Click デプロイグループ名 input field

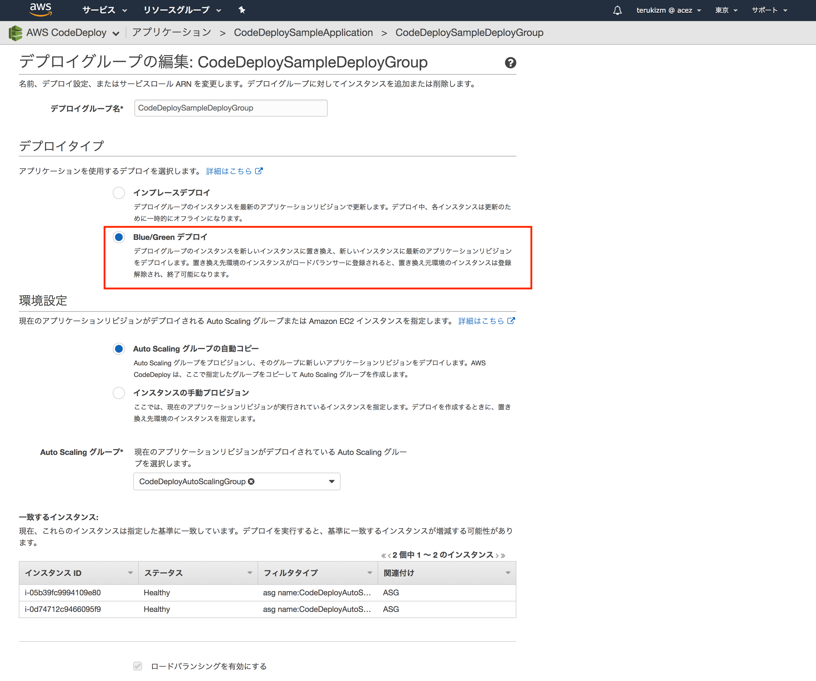click(231, 108)
